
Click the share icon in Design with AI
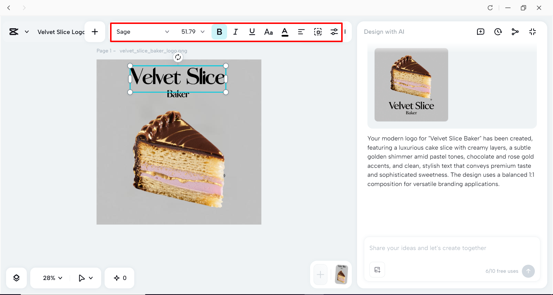pos(515,32)
